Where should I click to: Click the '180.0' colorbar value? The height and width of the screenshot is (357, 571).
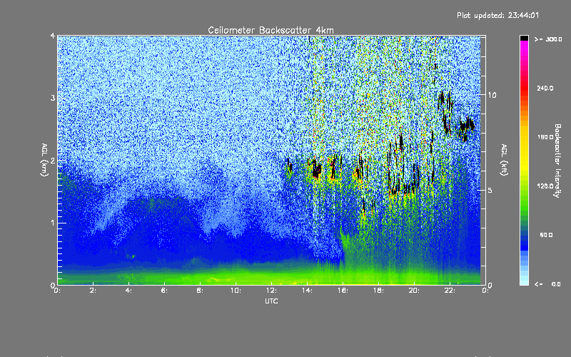coord(545,137)
